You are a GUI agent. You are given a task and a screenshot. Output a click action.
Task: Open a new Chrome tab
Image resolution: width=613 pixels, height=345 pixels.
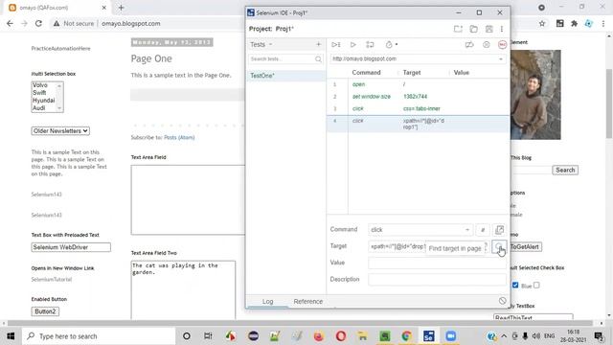tap(121, 8)
